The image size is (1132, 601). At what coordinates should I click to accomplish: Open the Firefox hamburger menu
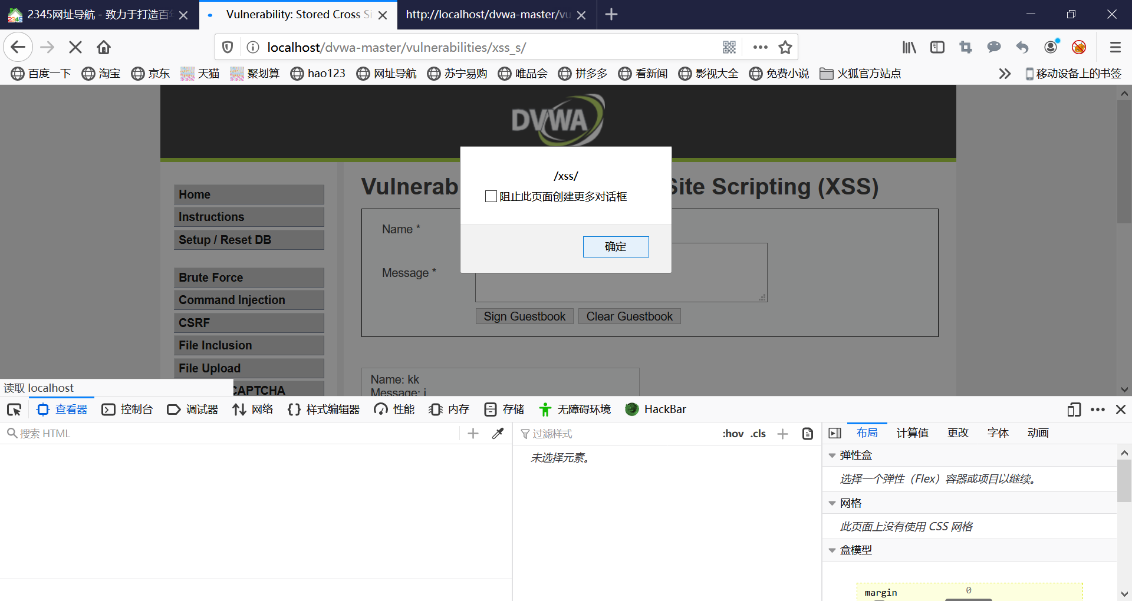[1115, 47]
